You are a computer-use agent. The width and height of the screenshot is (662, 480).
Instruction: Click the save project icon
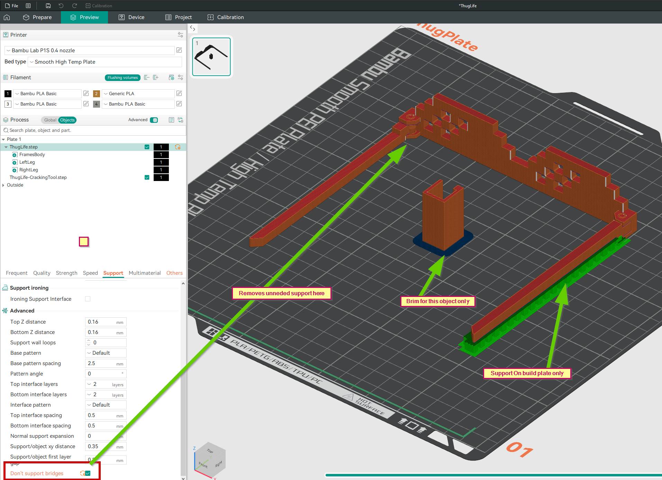(x=48, y=6)
